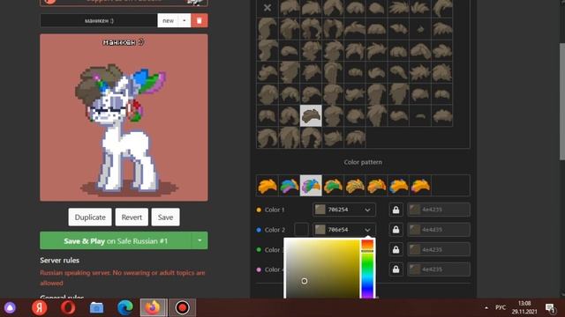Open the Save & Play server dropdown arrow
Image resolution: width=565 pixels, height=317 pixels.
[x=200, y=240]
